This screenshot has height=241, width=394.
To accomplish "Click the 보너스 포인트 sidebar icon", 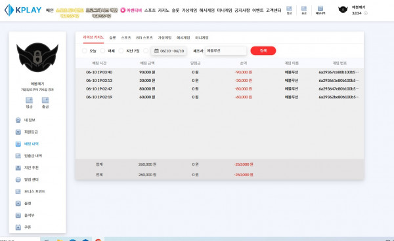I will 18,191.
